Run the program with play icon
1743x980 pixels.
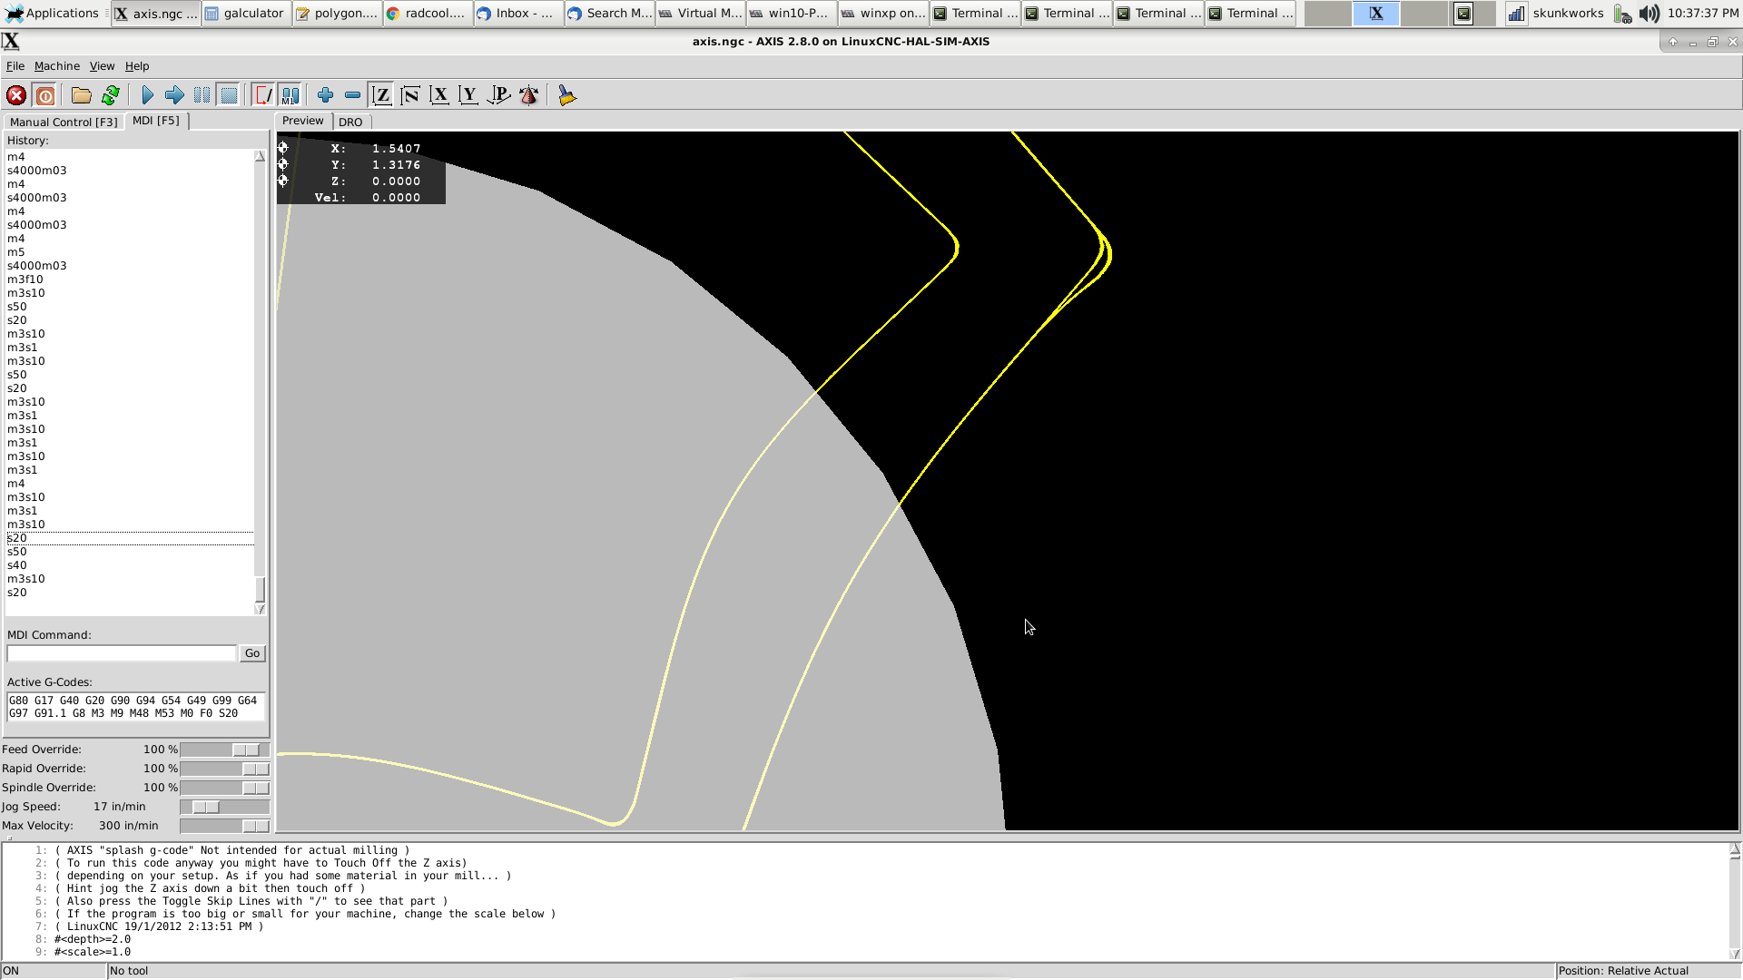pyautogui.click(x=147, y=95)
